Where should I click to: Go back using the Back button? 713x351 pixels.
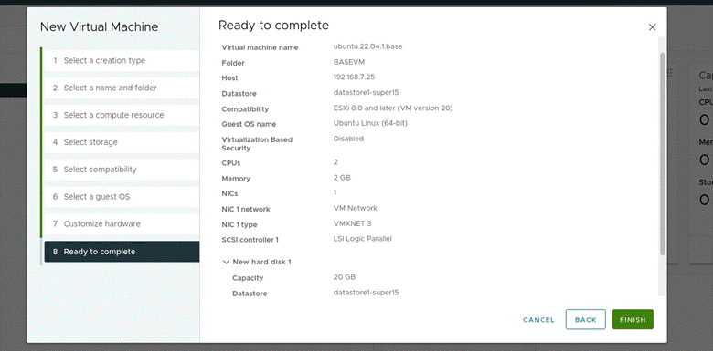point(585,319)
